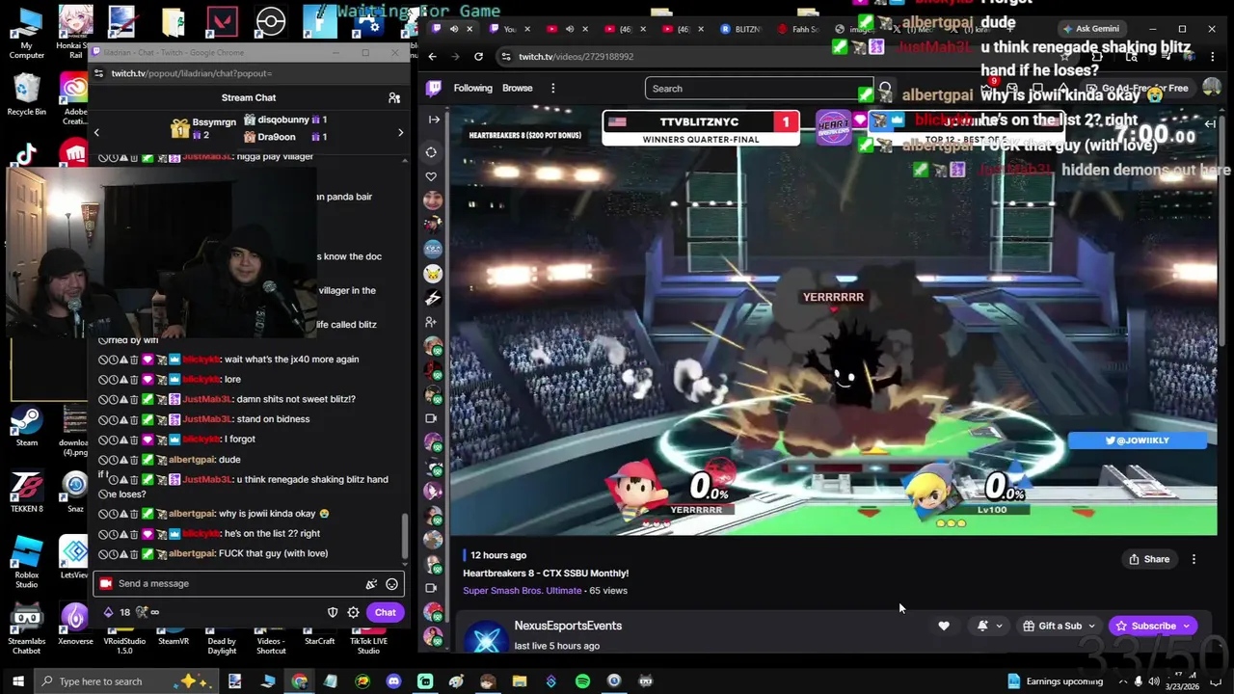Switch to BLITZNYC browser tab
Screen dimensions: 1234x694
point(739,29)
